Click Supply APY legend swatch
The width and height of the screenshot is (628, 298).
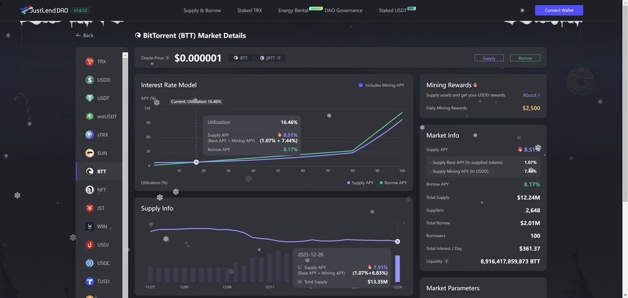349,183
